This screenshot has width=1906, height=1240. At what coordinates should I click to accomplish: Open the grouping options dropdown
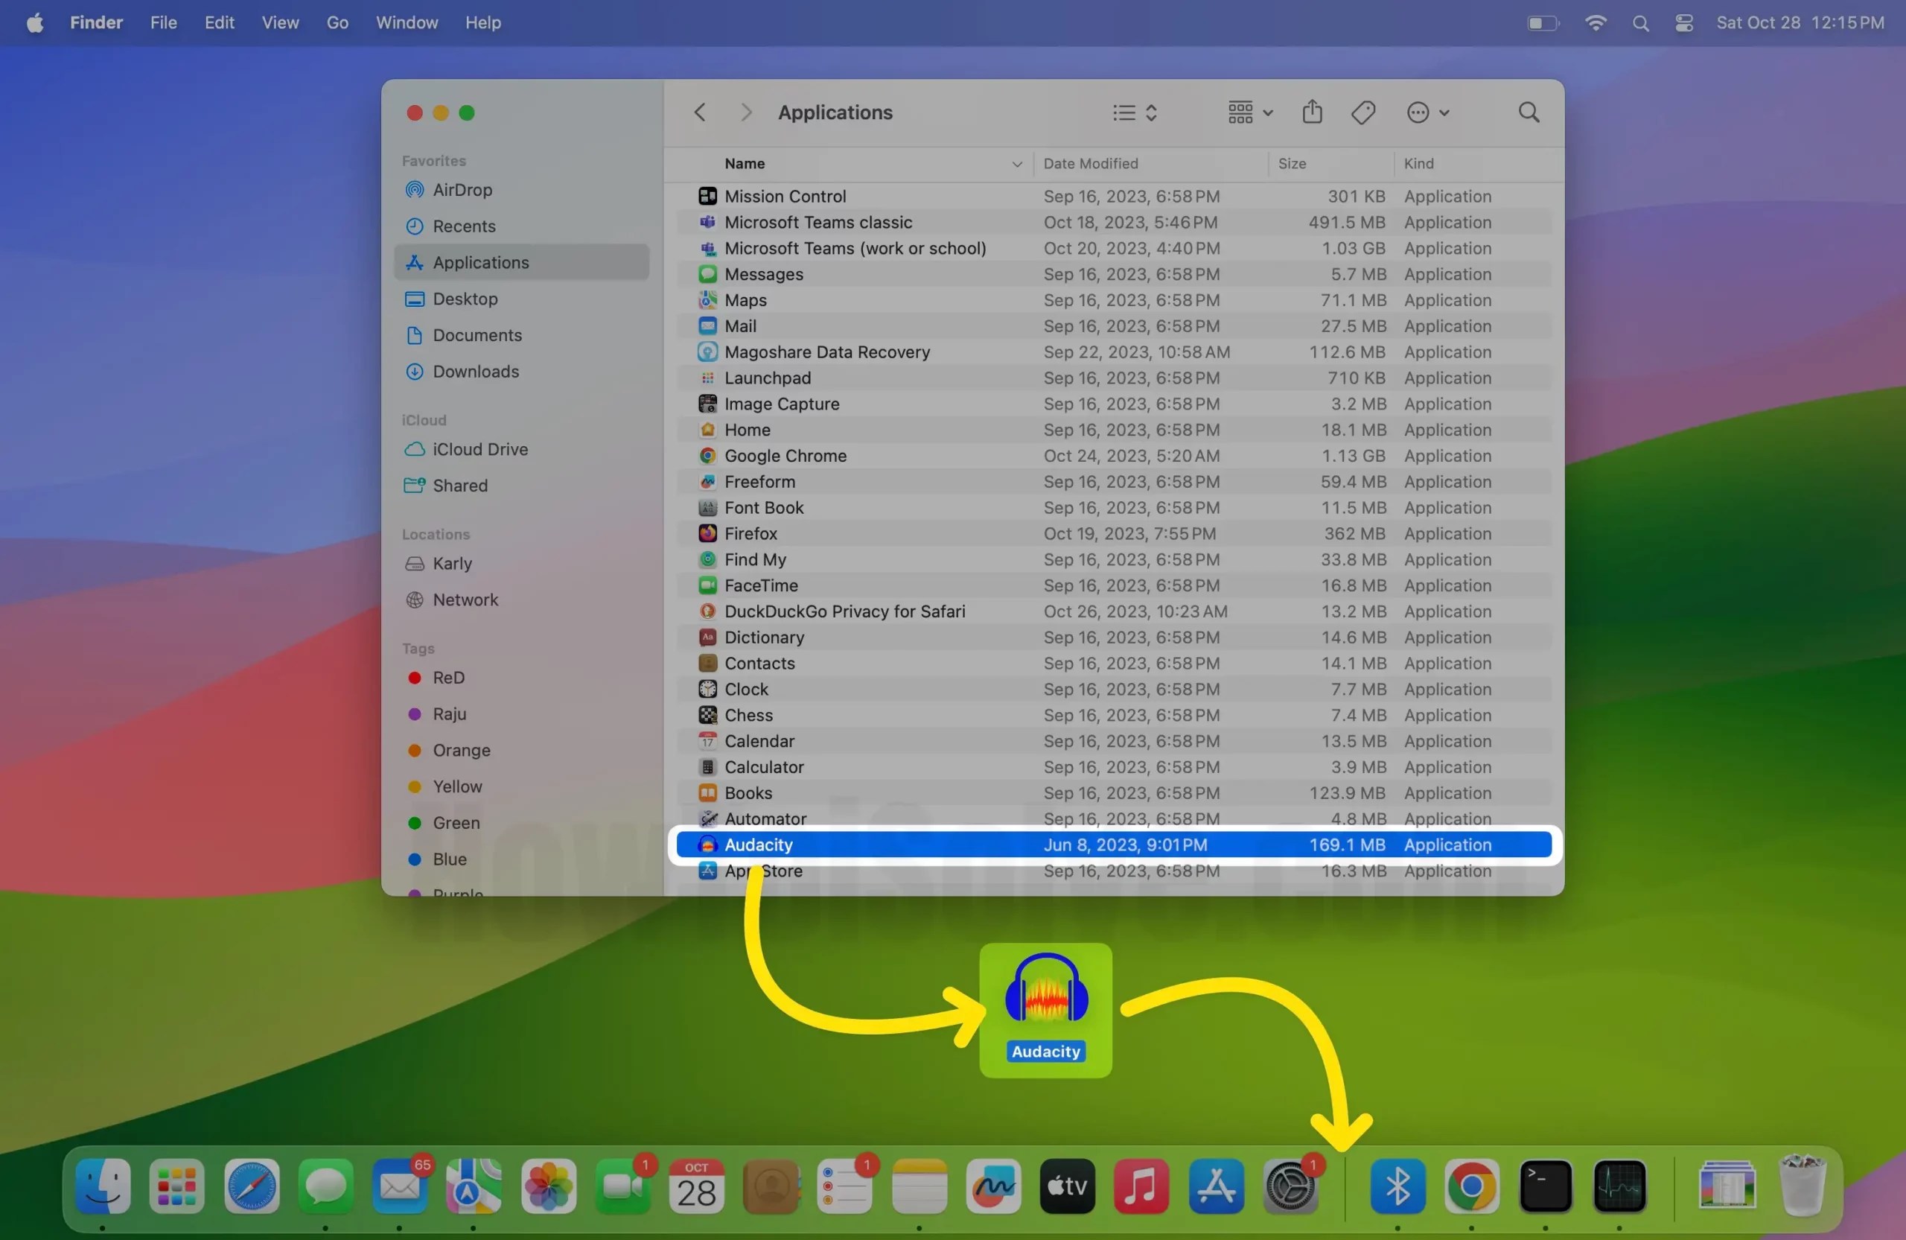(1247, 112)
